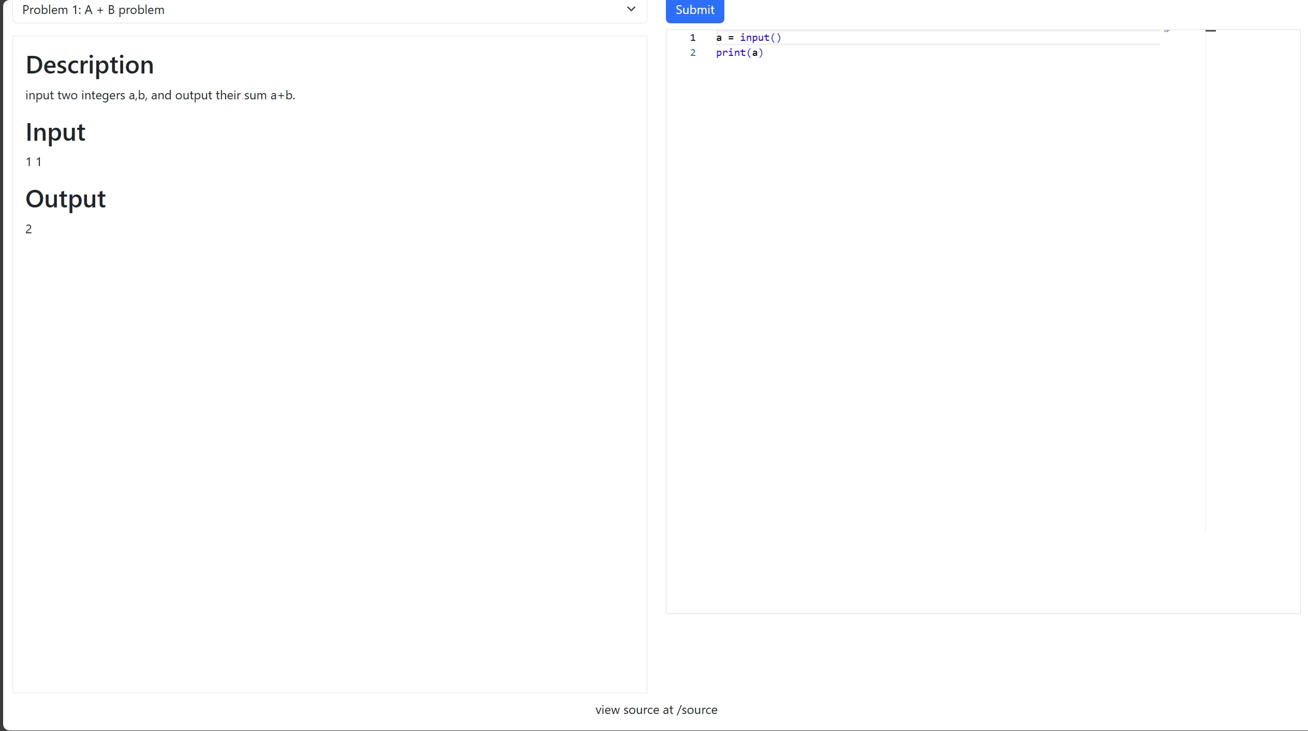Click the equals sign in line 1
The width and height of the screenshot is (1308, 731).
[x=731, y=38]
